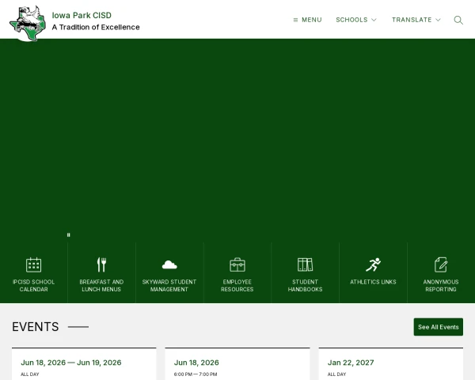
Task: Open the Jun 18, 2026 6:00 PM event
Action: tap(196, 363)
